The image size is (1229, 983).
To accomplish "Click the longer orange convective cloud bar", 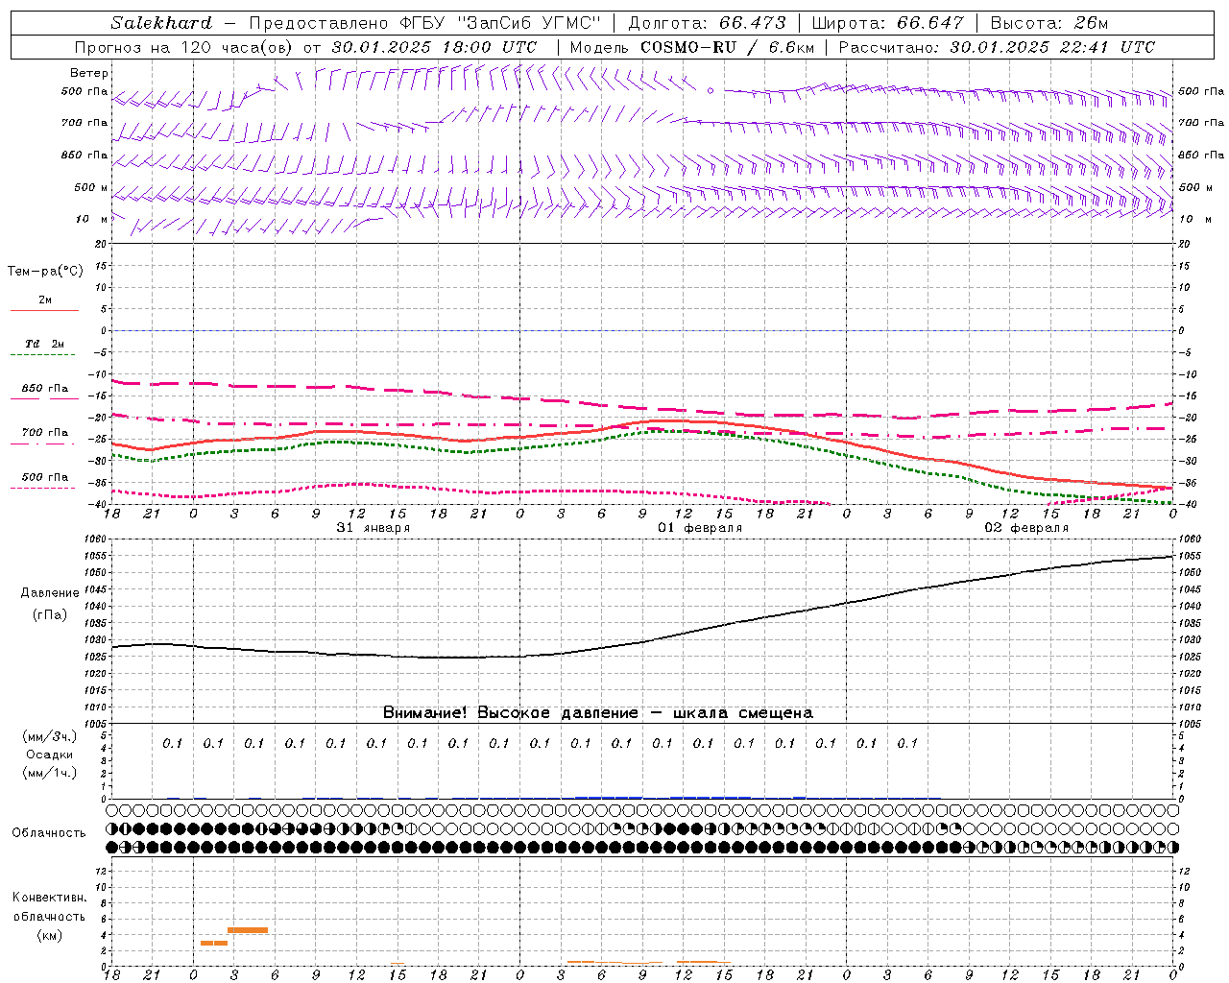I will coord(248,929).
